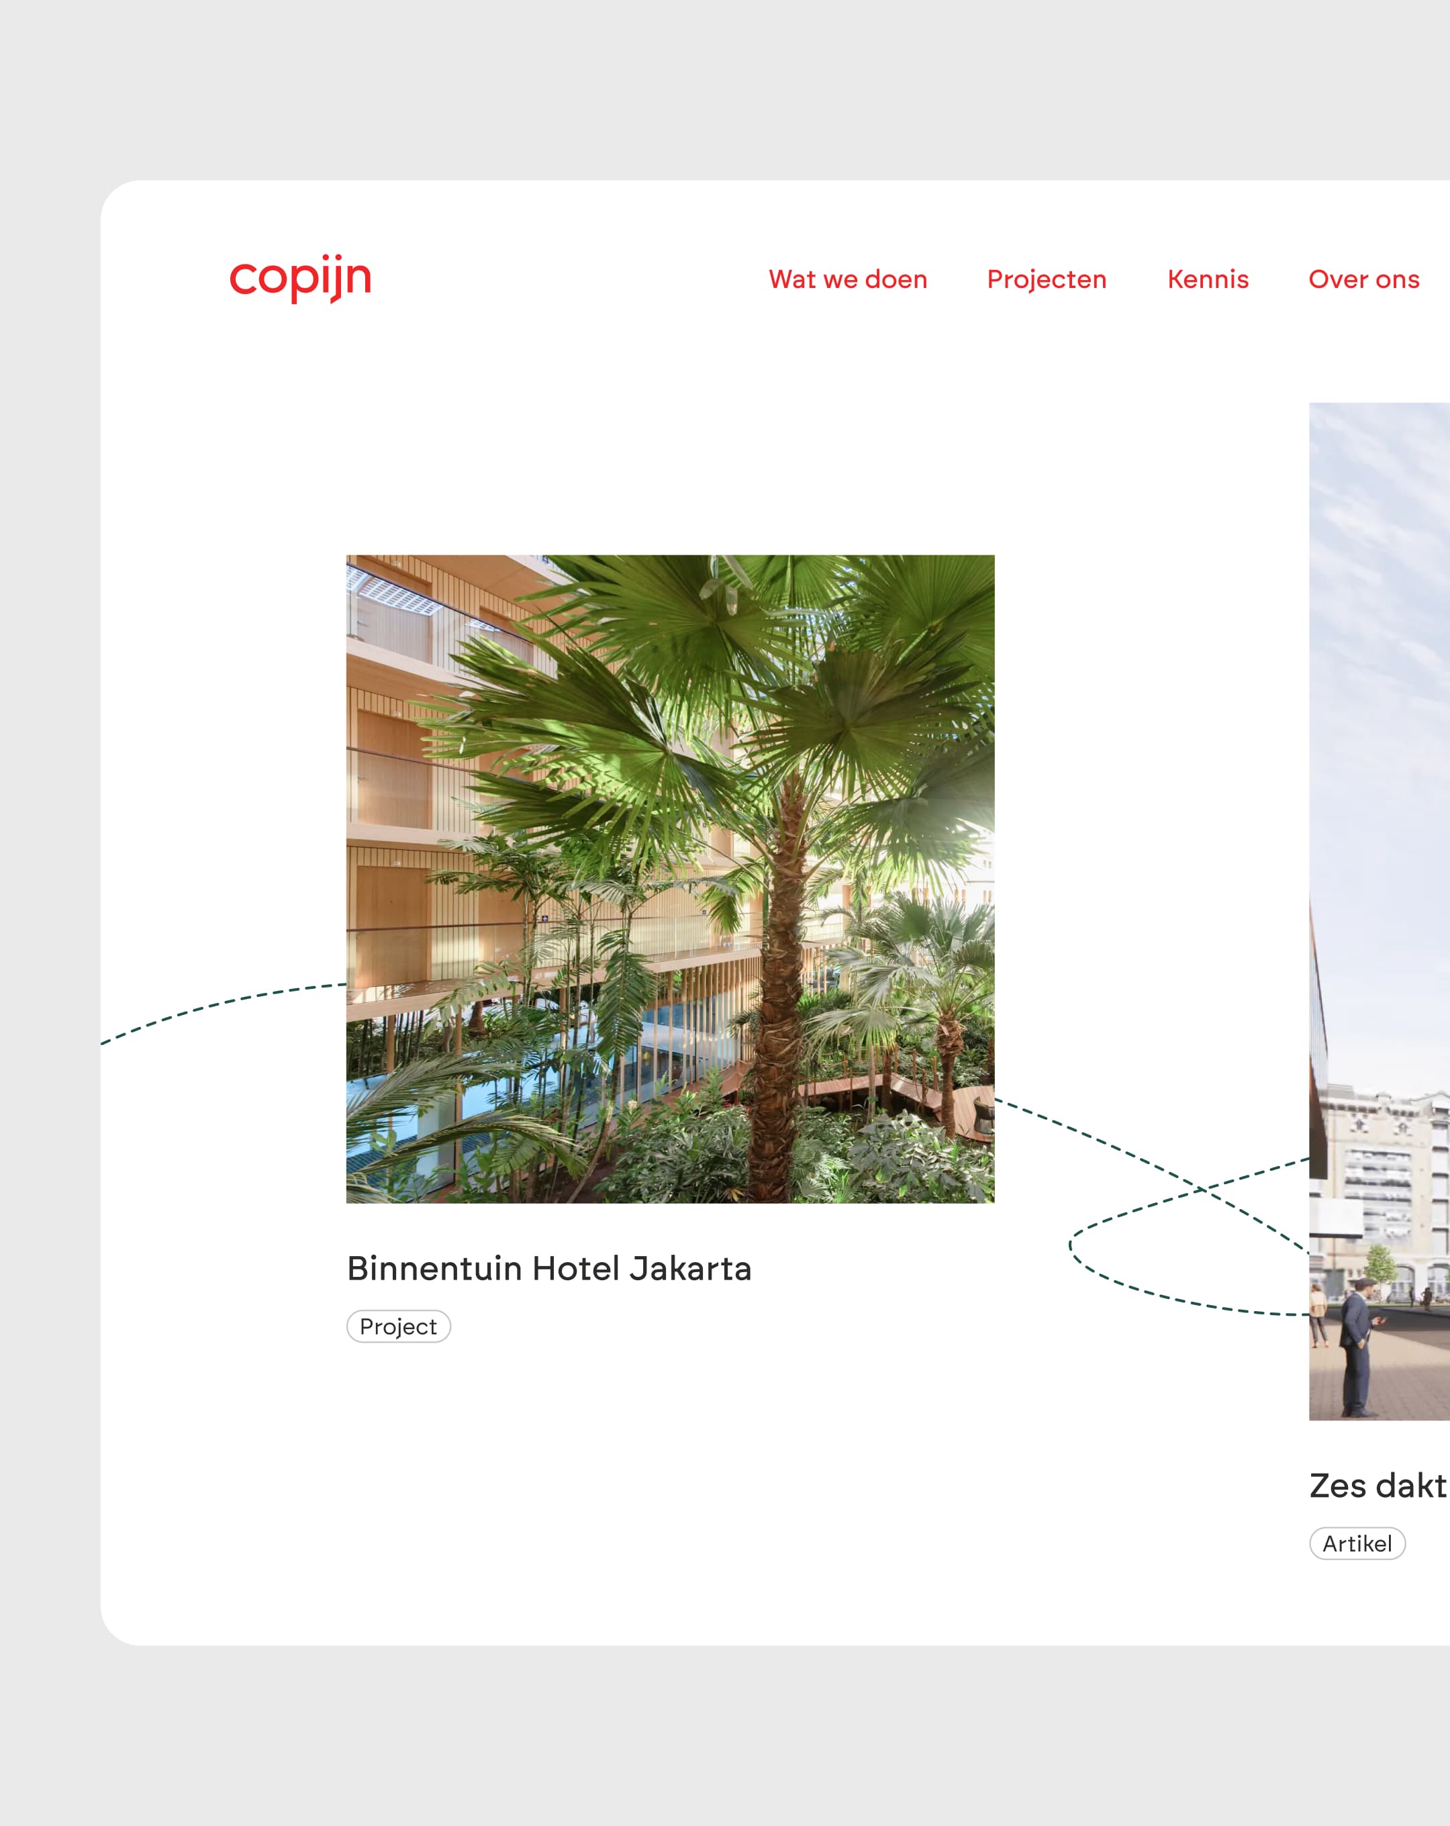1450x1826 pixels.
Task: Select the Project tag pill
Action: tap(398, 1327)
